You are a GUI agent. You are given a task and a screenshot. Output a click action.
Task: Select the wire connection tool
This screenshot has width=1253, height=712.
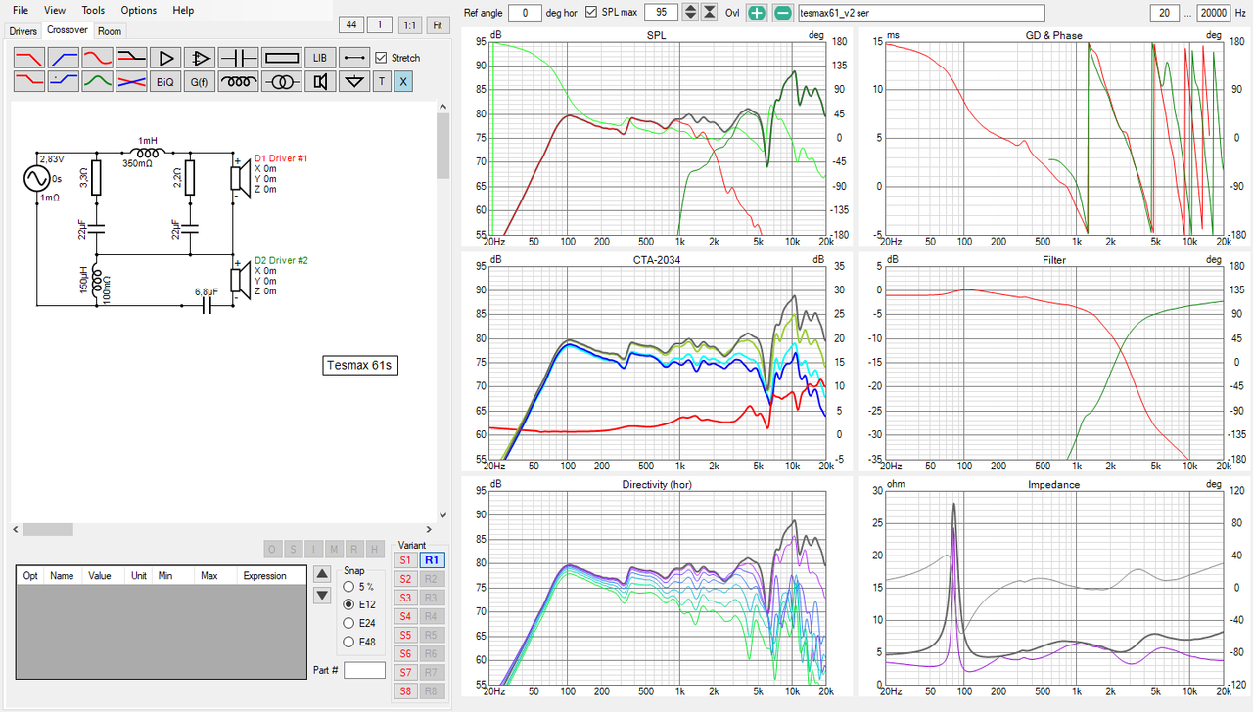pos(354,58)
